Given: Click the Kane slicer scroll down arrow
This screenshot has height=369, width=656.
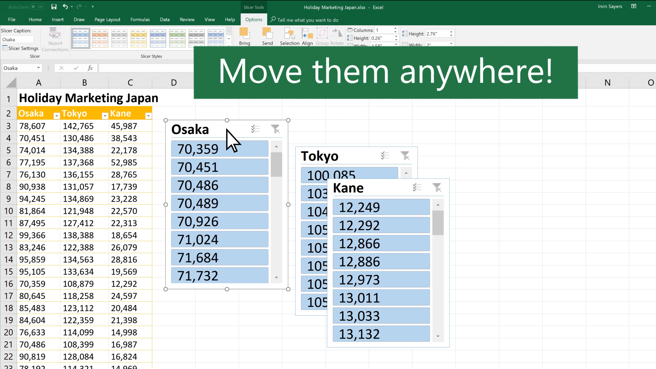Looking at the screenshot, I should pyautogui.click(x=438, y=336).
